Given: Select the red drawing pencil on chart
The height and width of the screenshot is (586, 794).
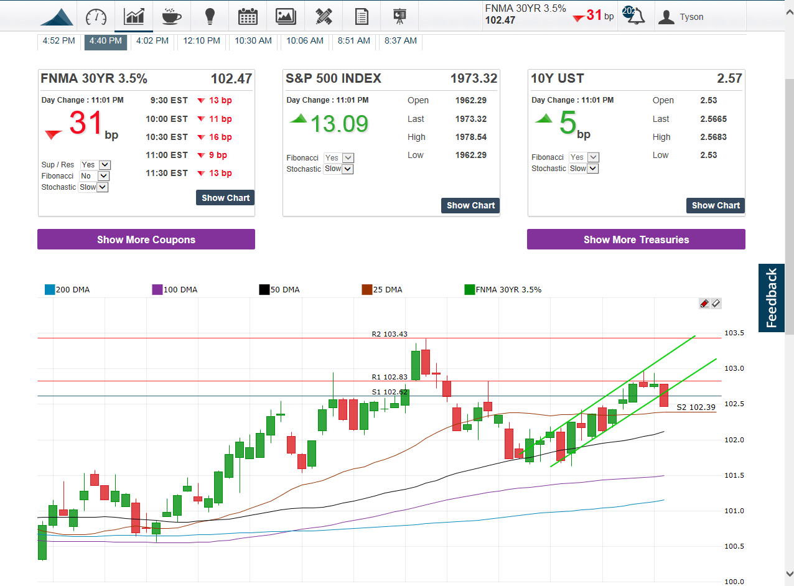Looking at the screenshot, I should 704,304.
